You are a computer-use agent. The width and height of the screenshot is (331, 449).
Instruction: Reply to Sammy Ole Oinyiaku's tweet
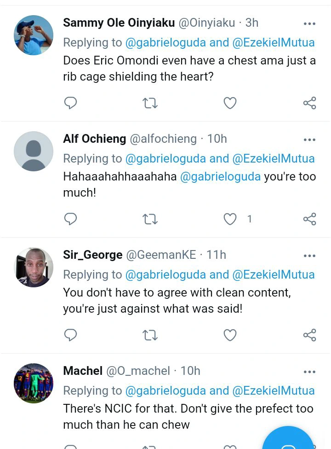[x=70, y=103]
